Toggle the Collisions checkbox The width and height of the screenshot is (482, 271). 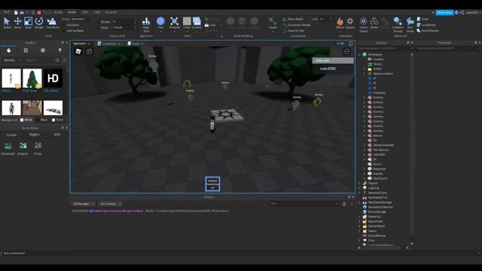tap(64, 25)
